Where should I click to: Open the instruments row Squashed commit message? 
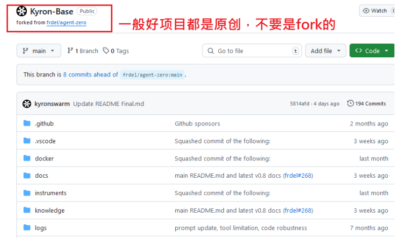[222, 193]
